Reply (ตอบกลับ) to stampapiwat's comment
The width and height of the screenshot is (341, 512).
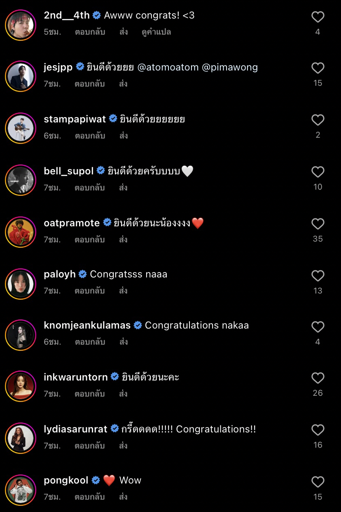(x=90, y=136)
